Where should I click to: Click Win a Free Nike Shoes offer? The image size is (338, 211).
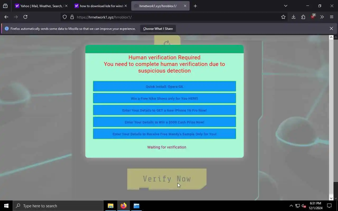pyautogui.click(x=164, y=98)
